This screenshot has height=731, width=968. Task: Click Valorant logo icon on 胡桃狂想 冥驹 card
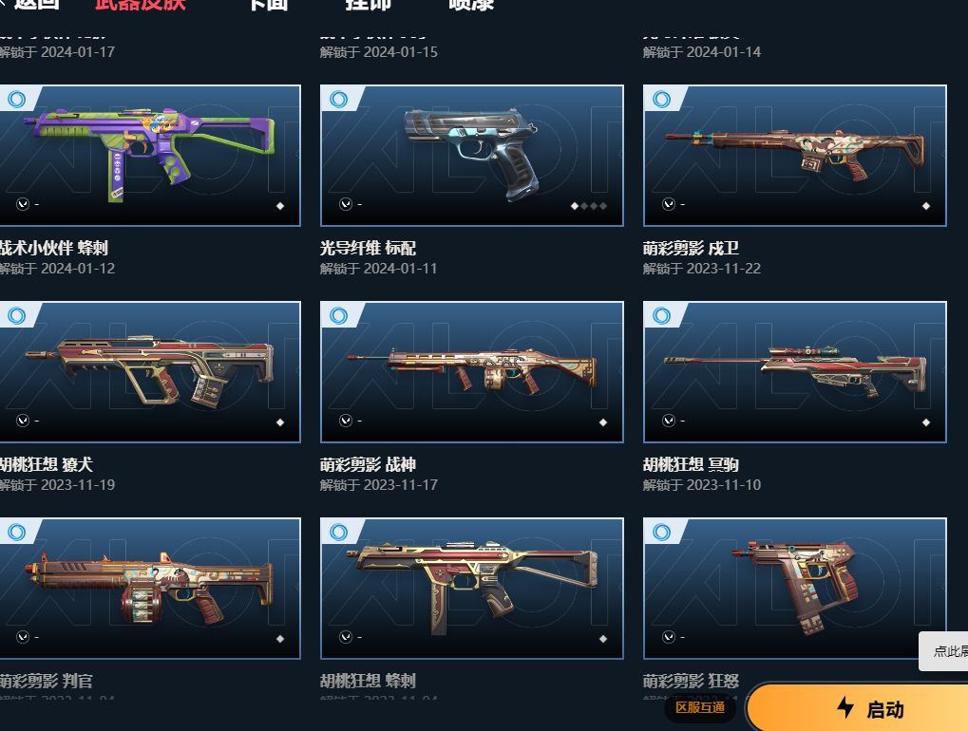point(669,421)
